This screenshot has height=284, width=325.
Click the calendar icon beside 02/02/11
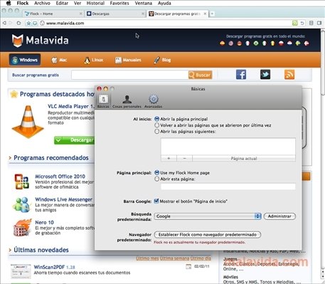coord(188,267)
